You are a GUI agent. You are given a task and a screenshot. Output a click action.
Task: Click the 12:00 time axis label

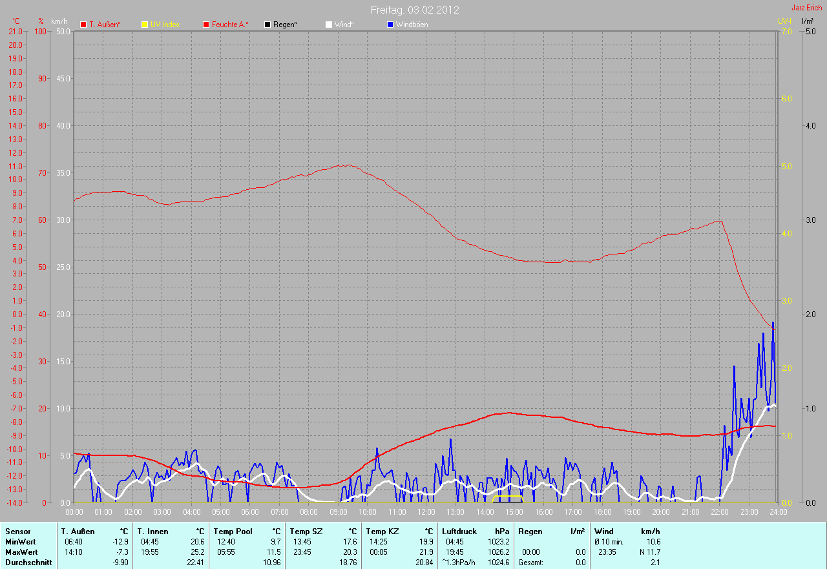pyautogui.click(x=426, y=512)
